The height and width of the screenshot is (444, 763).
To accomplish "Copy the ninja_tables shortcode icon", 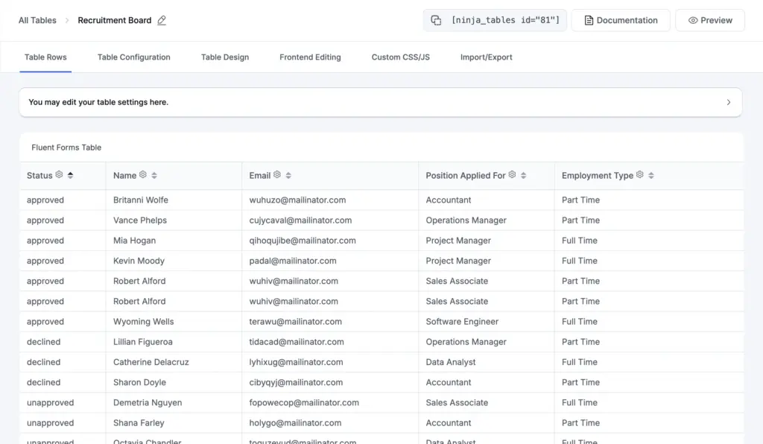I will (x=436, y=20).
